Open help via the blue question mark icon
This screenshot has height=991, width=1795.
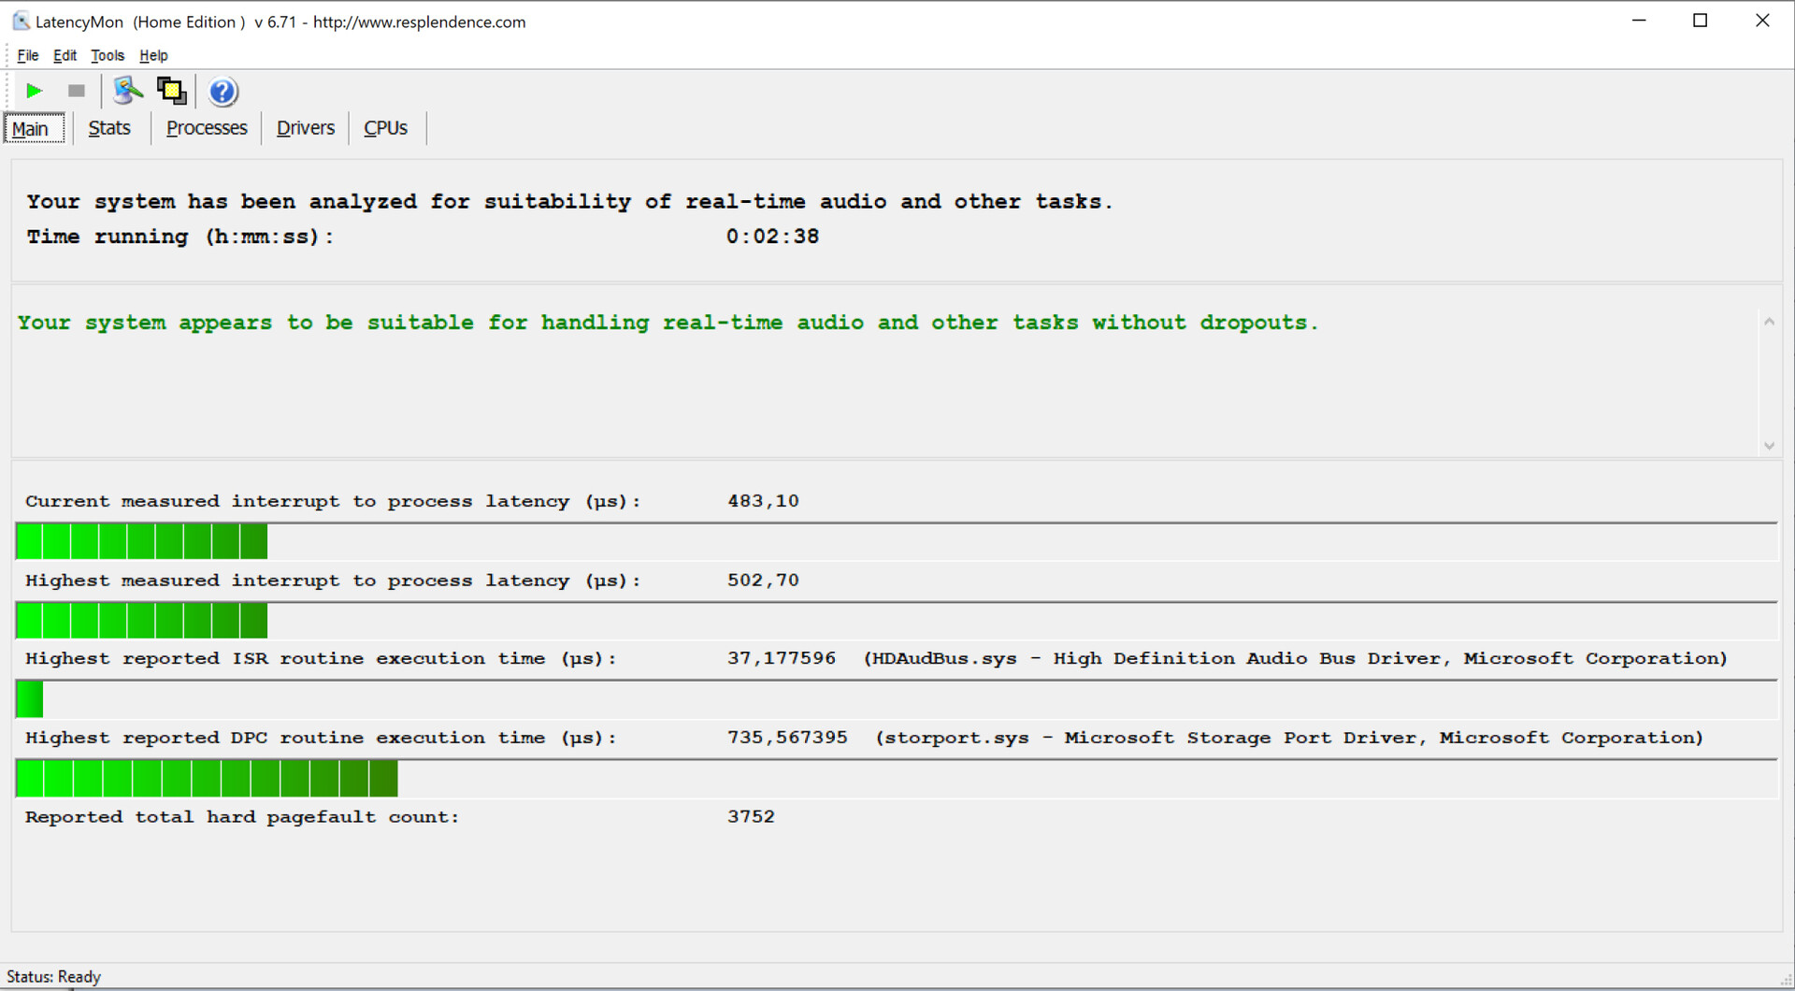(223, 92)
